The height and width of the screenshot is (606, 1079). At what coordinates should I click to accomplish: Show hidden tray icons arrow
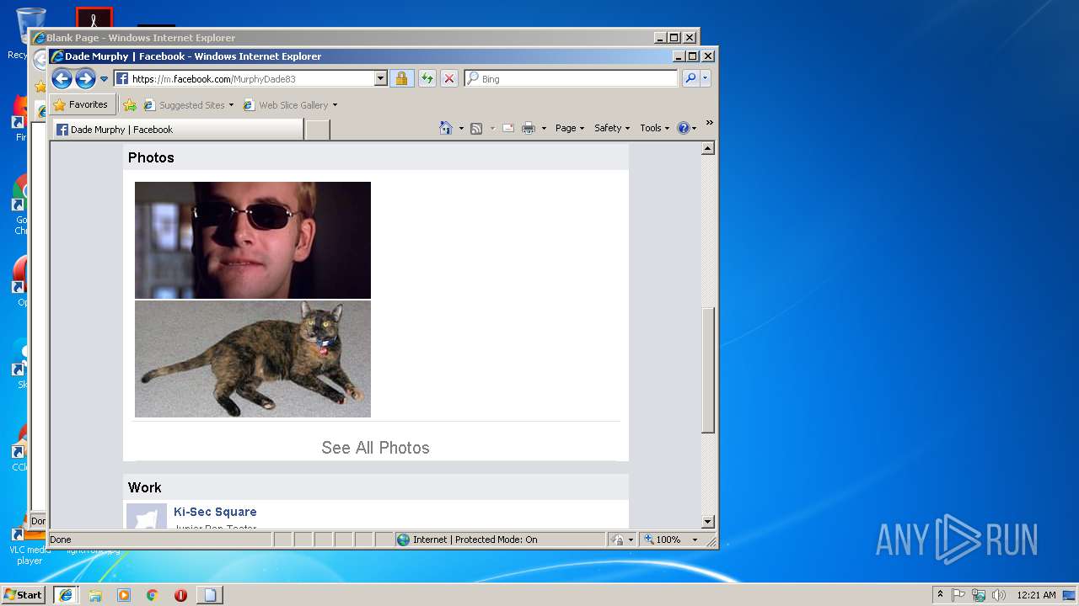940,594
